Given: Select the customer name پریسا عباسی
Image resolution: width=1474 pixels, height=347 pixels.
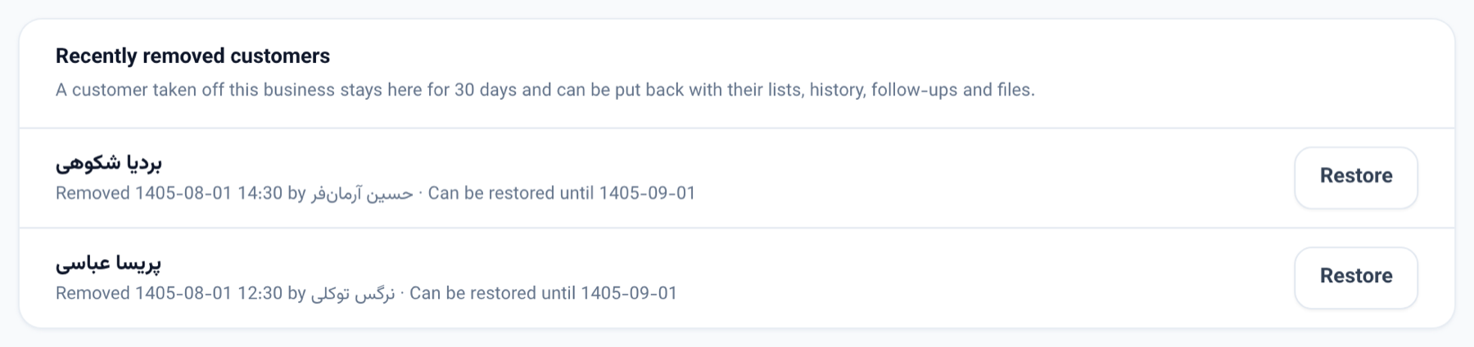Looking at the screenshot, I should (108, 264).
